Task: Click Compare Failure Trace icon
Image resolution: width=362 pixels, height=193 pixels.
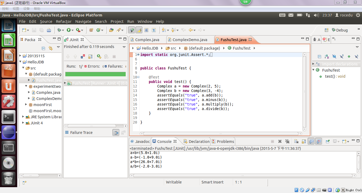Action: [x=123, y=133]
